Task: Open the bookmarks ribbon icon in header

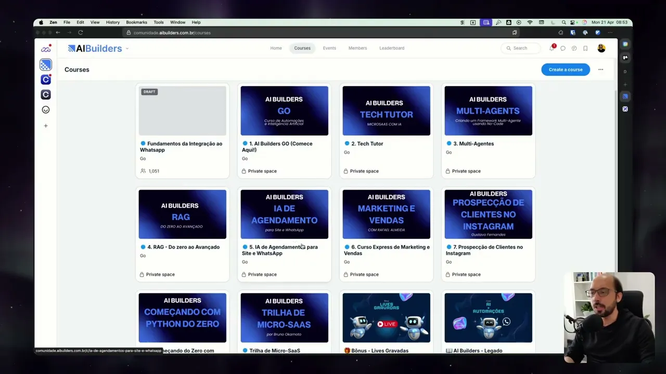Action: [585, 48]
